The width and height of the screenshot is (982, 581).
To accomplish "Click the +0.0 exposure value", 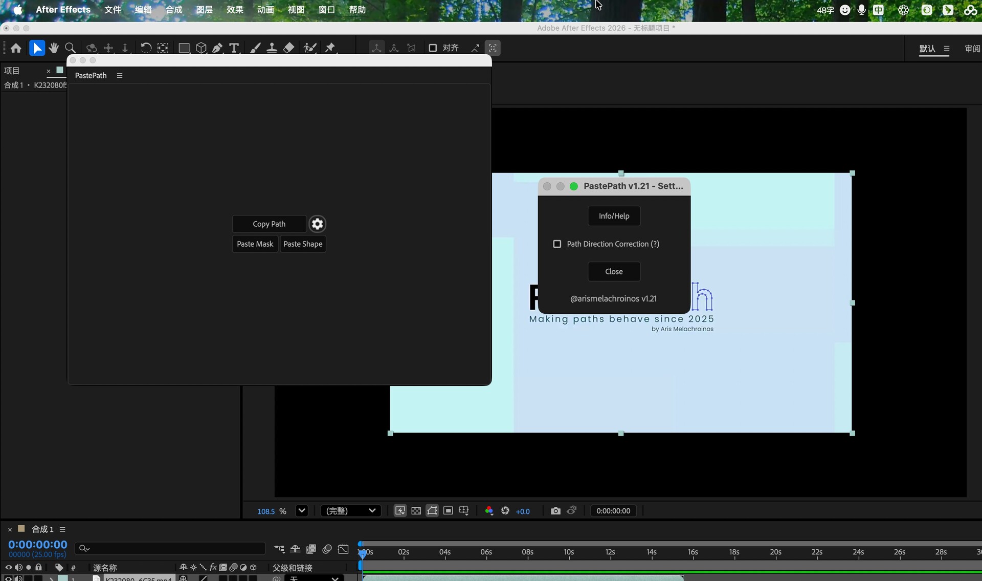I will (x=523, y=511).
